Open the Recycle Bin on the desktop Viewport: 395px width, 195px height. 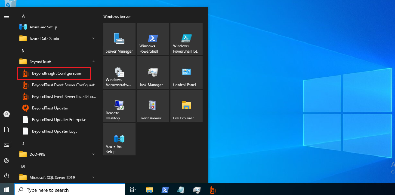[10, 4]
